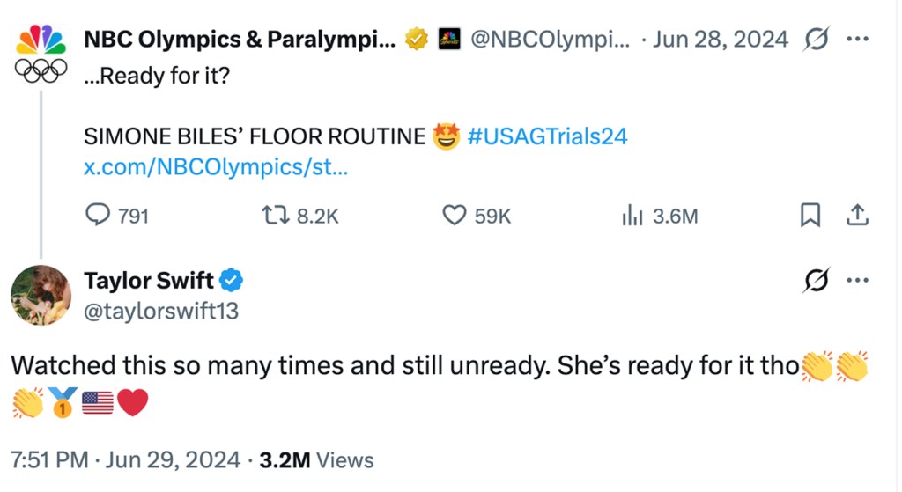Screen dimensions: 902x492
Task: Open more options on Taylor Swift tweet
Action: coord(857,281)
